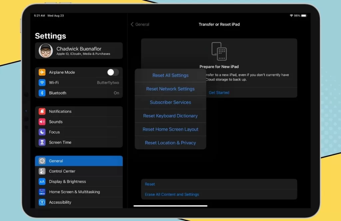341x221 pixels.
Task: Tap the Get Started link
Action: (x=219, y=93)
